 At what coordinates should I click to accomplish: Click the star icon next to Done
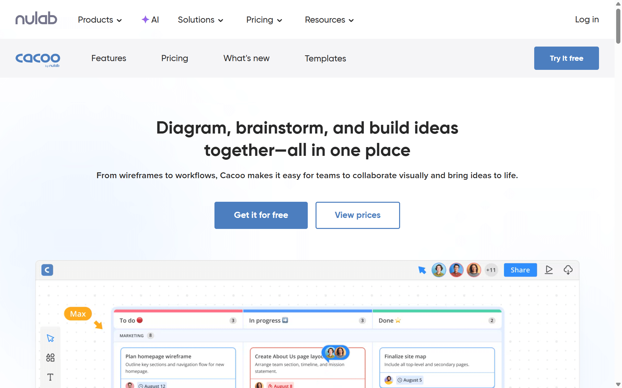pos(398,320)
